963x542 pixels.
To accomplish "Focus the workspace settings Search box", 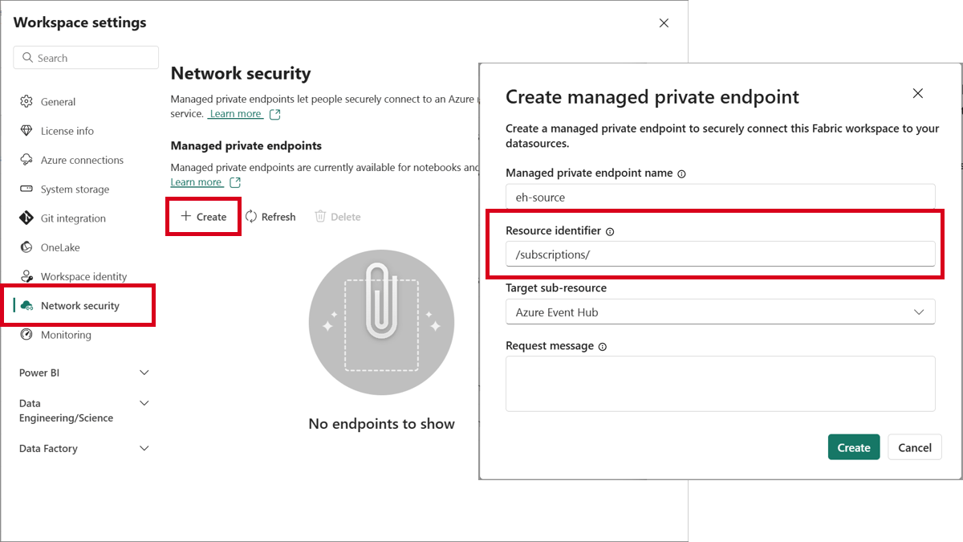I will 86,58.
